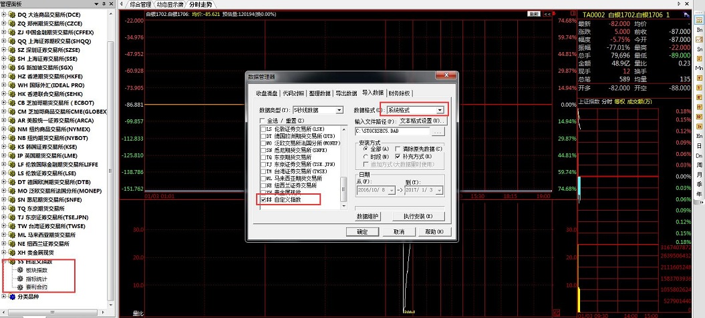Select the 年 yearly period button
This screenshot has height=318, width=705.
point(699,194)
